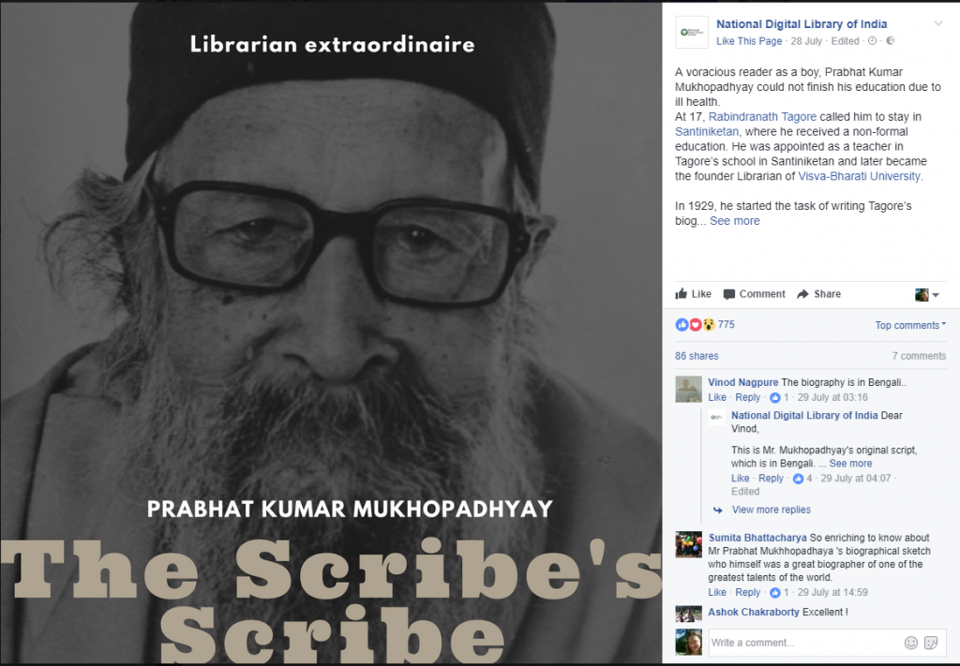Click the thumbs-up Like icon under the post
Viewport: 960px width, 666px height.
pos(681,293)
